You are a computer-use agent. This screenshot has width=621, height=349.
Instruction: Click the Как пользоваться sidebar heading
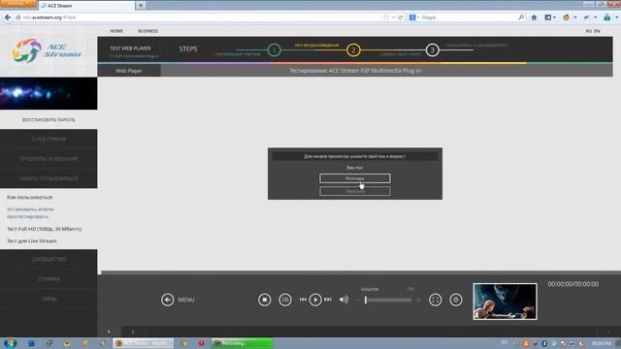coord(30,197)
